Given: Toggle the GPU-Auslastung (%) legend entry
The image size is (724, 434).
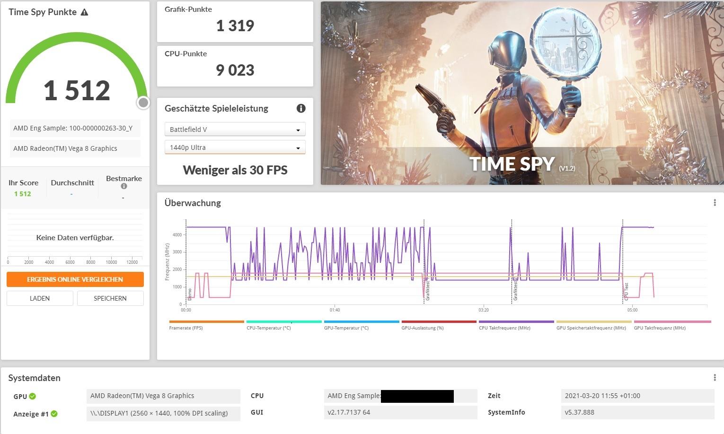Looking at the screenshot, I should tap(439, 325).
